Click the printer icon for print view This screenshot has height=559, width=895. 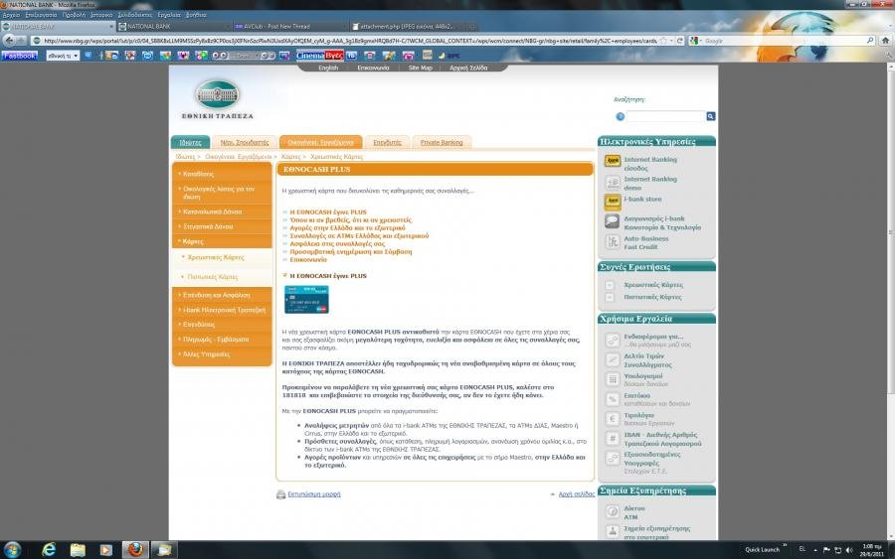tap(280, 494)
